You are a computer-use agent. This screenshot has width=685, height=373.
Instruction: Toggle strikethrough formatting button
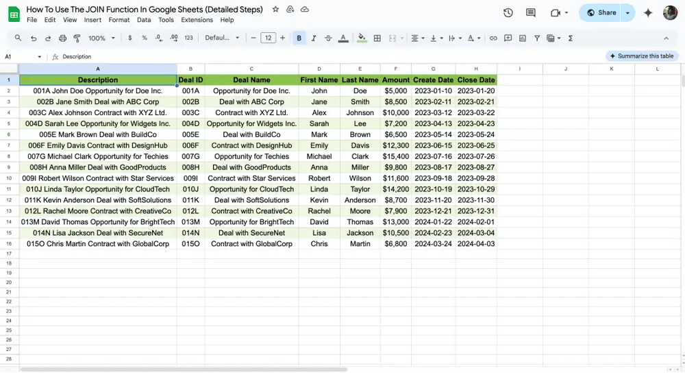tap(328, 38)
